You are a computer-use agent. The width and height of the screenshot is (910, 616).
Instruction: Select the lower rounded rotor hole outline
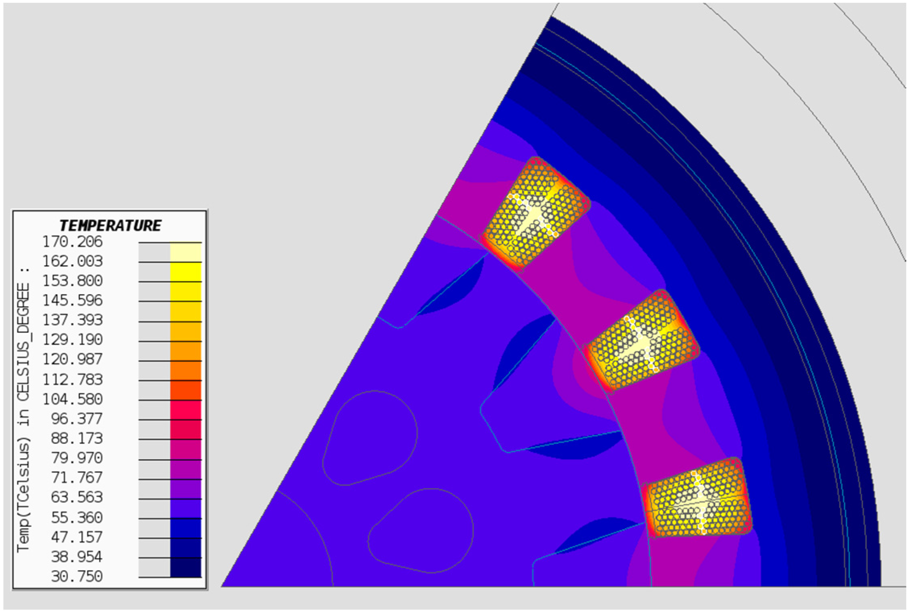point(420,530)
